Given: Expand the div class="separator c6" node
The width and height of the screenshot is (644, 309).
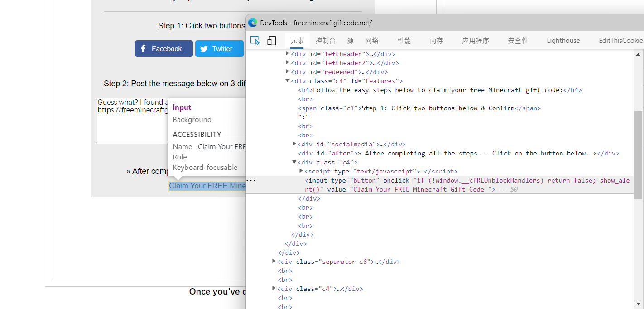Looking at the screenshot, I should (274, 262).
